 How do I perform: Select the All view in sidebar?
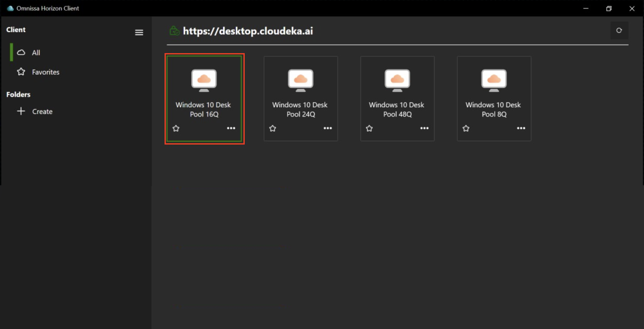[36, 53]
